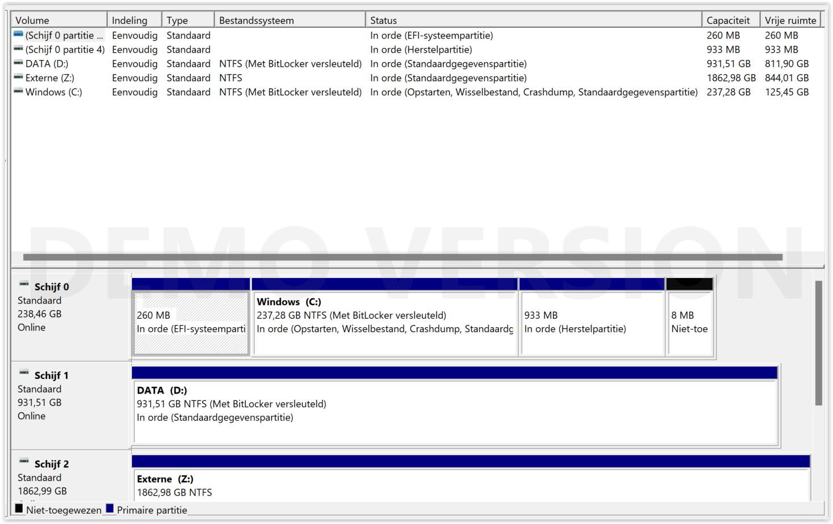833x524 pixels.
Task: Click the drive icon beside '(Schijf 0 partitie 4)'
Action: [19, 49]
